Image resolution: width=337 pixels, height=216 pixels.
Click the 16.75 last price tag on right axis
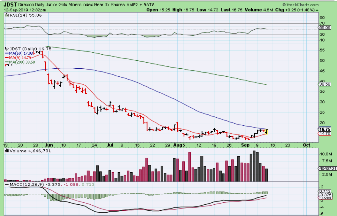coord(325,129)
